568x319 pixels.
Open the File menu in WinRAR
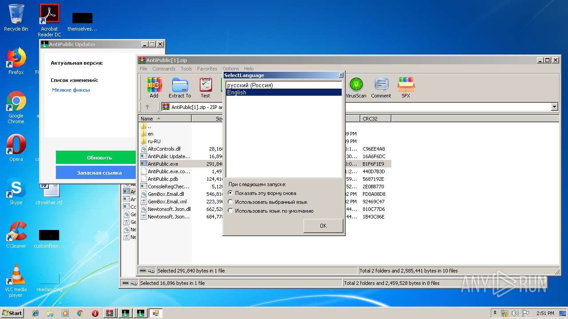143,69
